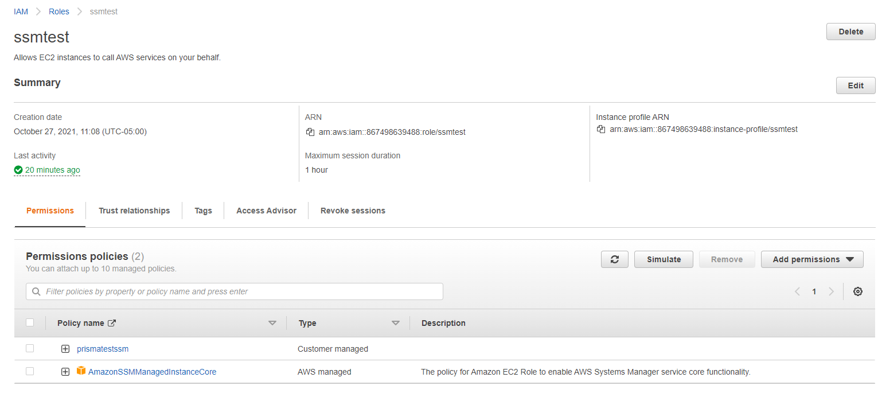Open table preferences via the gear icon

pos(858,291)
